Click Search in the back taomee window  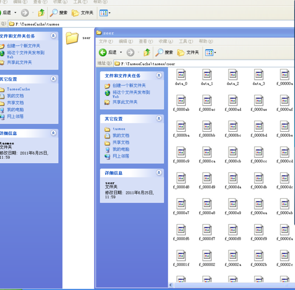(x=59, y=13)
